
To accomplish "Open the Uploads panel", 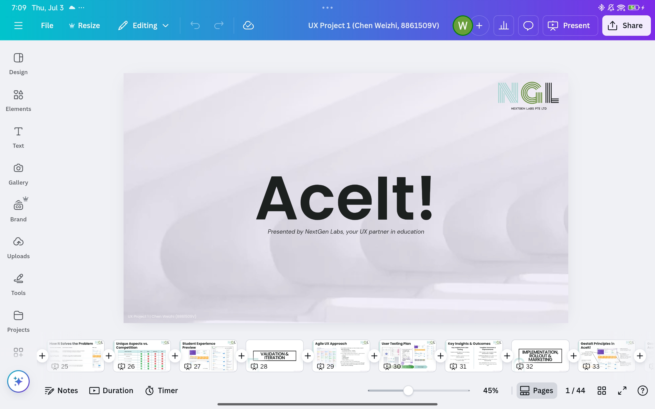I will tap(18, 247).
